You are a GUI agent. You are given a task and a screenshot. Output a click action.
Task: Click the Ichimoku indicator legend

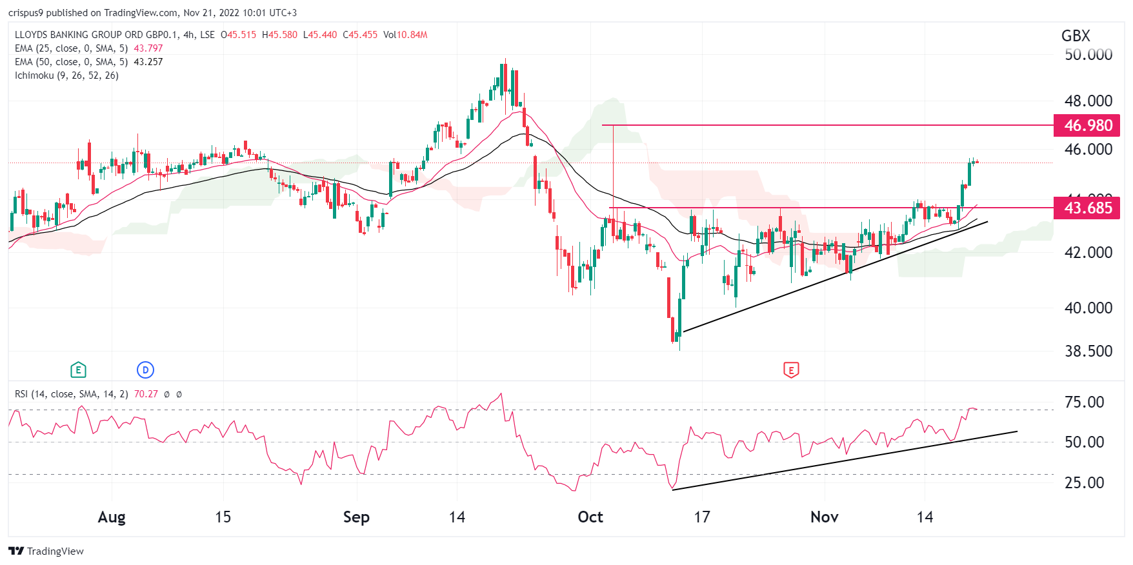66,75
